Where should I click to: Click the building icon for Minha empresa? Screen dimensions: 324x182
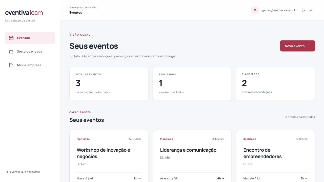[11, 65]
